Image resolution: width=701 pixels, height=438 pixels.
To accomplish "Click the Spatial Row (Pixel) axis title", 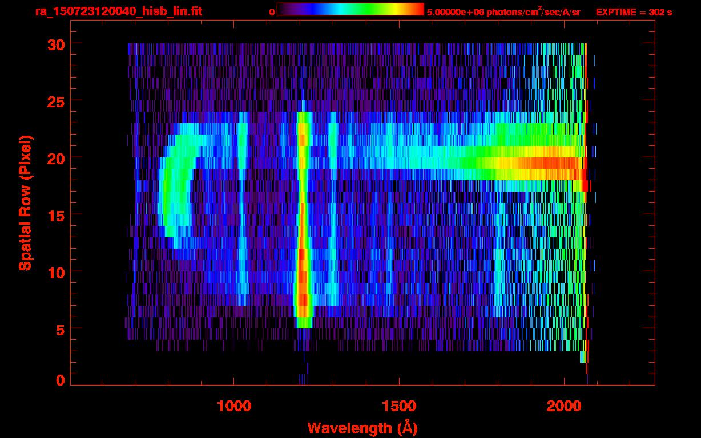I will point(26,202).
